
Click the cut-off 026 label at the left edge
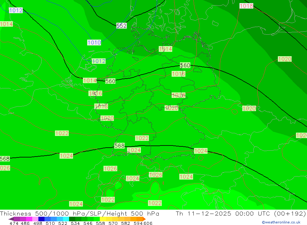5,168
